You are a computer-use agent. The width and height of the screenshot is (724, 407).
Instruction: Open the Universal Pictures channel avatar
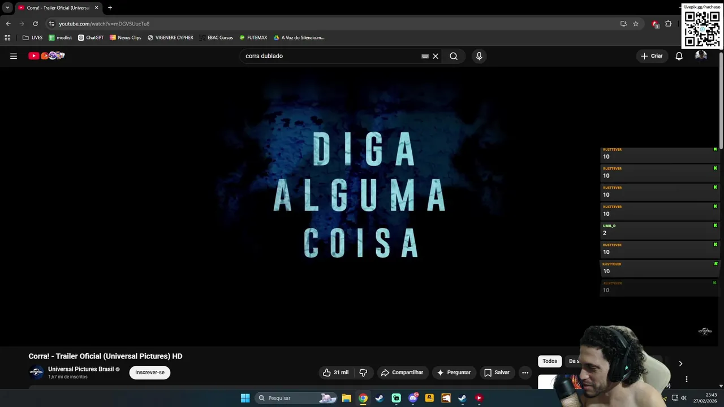pyautogui.click(x=36, y=372)
